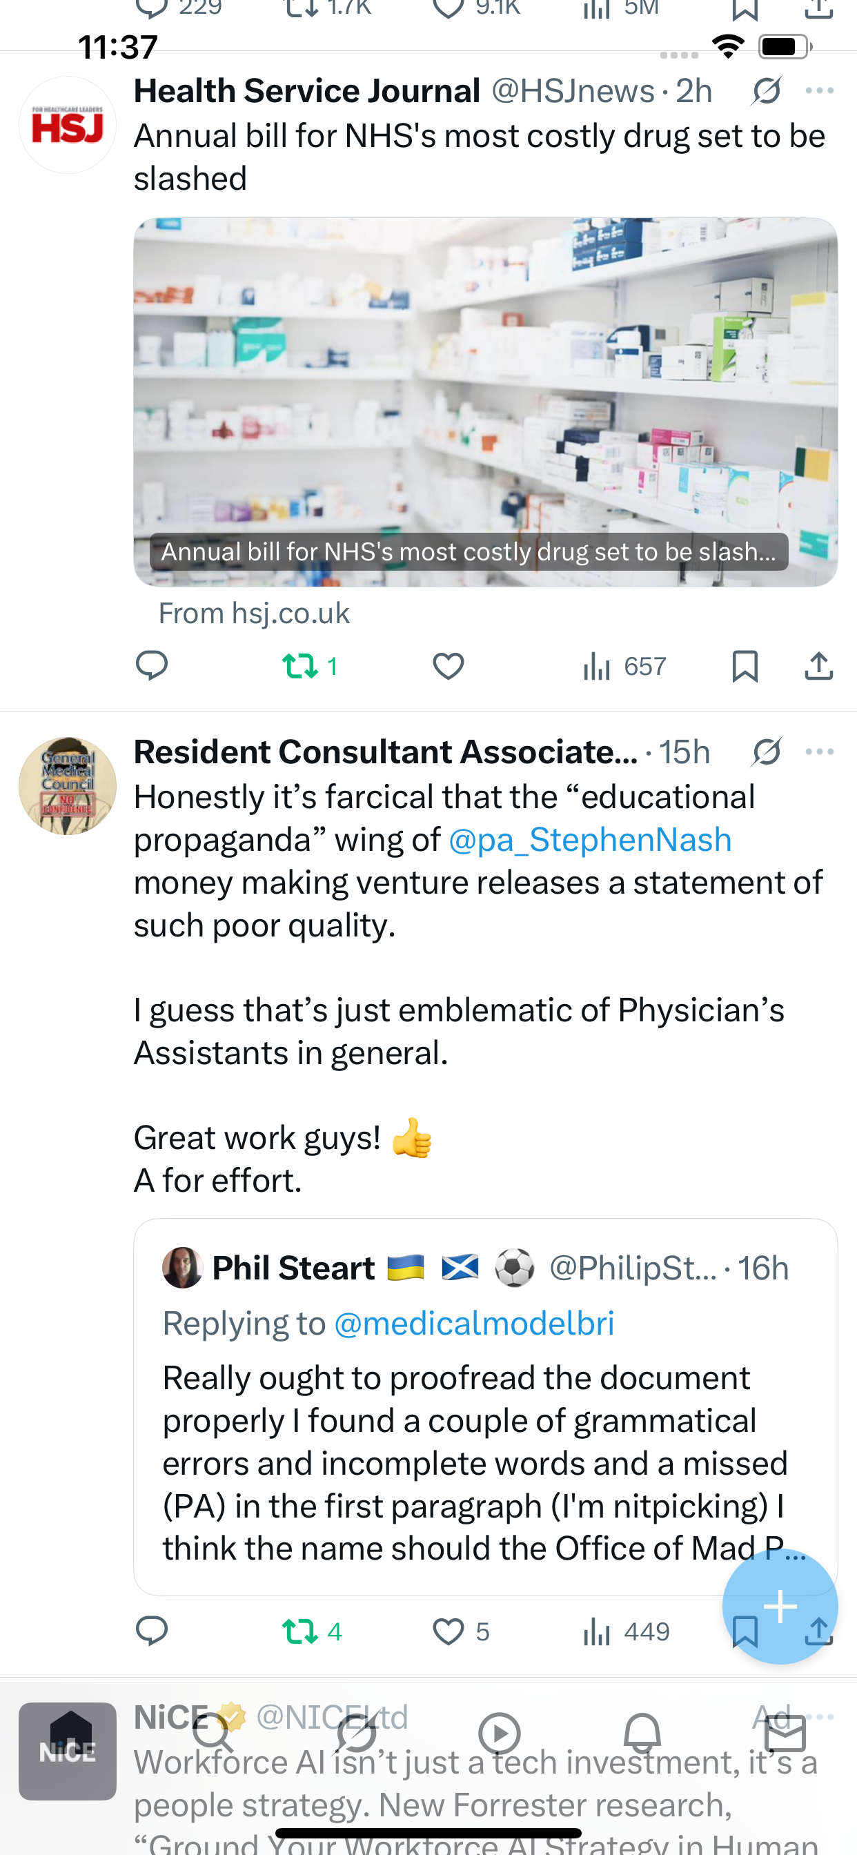Screen dimensions: 857x1855
Task: Open the @medicalmodelbri mention link
Action: point(474,1324)
